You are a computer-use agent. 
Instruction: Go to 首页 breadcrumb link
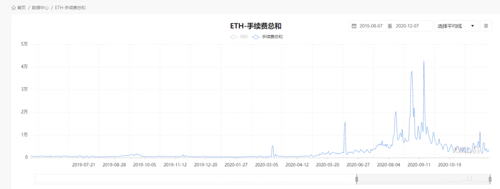[21, 8]
